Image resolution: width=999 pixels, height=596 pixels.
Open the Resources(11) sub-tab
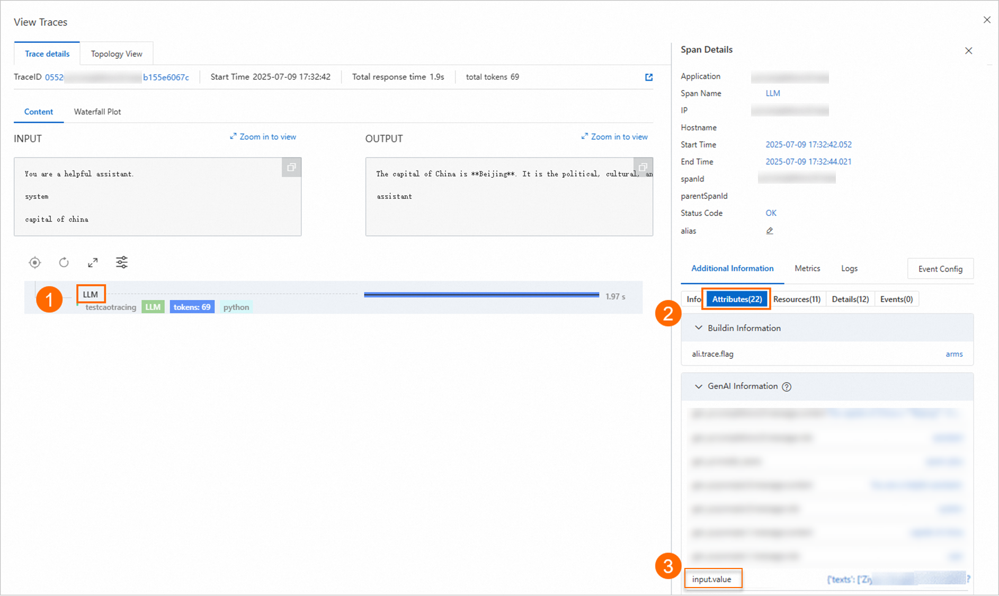797,299
